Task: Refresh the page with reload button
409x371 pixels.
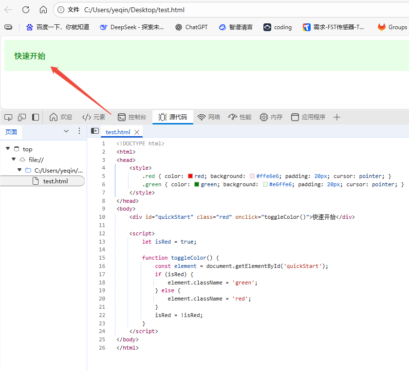Action: click(x=26, y=10)
